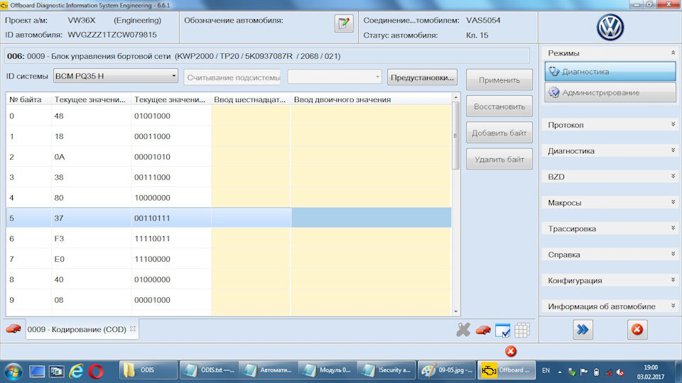This screenshot has height=383, width=682.
Task: Click the red X cancel button in right panel
Action: (637, 330)
